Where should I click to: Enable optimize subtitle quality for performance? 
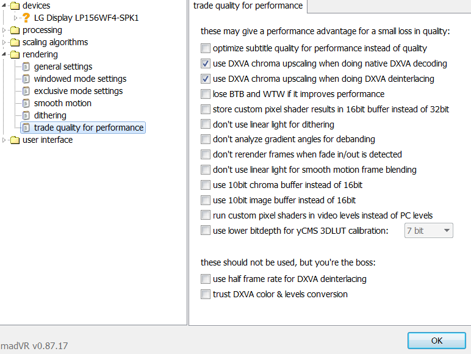click(x=206, y=48)
